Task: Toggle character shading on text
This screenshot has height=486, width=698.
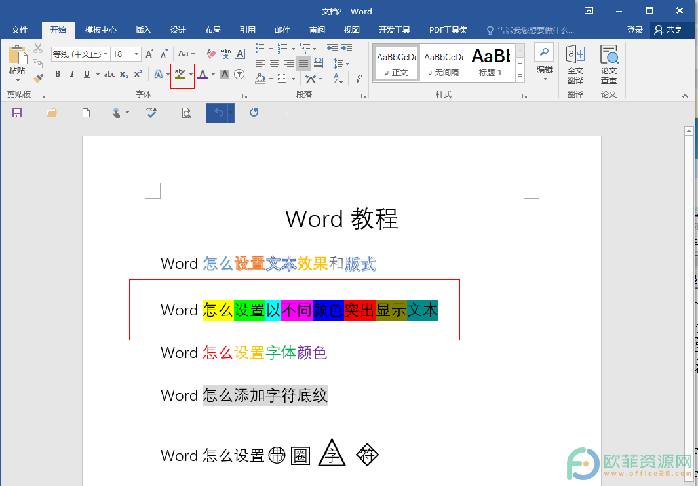Action: pos(225,74)
